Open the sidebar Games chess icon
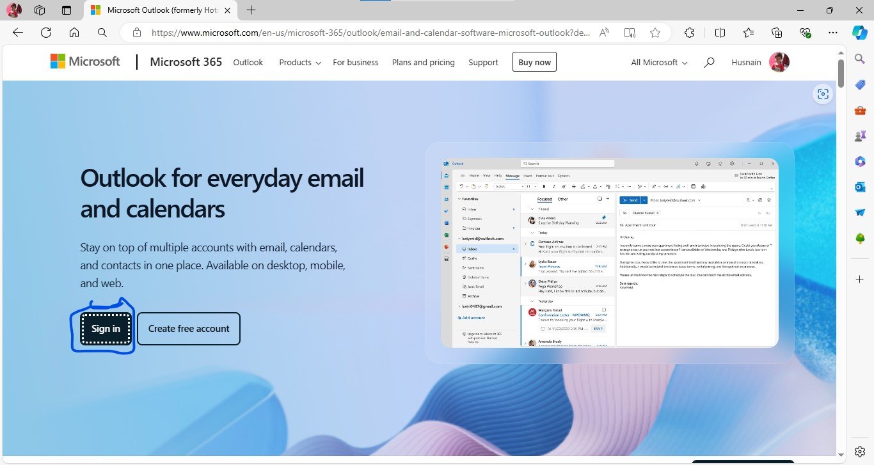This screenshot has width=874, height=465. (860, 136)
